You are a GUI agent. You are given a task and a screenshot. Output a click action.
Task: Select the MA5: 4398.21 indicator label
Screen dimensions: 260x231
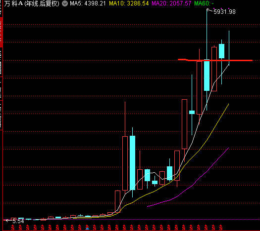pyautogui.click(x=88, y=3)
